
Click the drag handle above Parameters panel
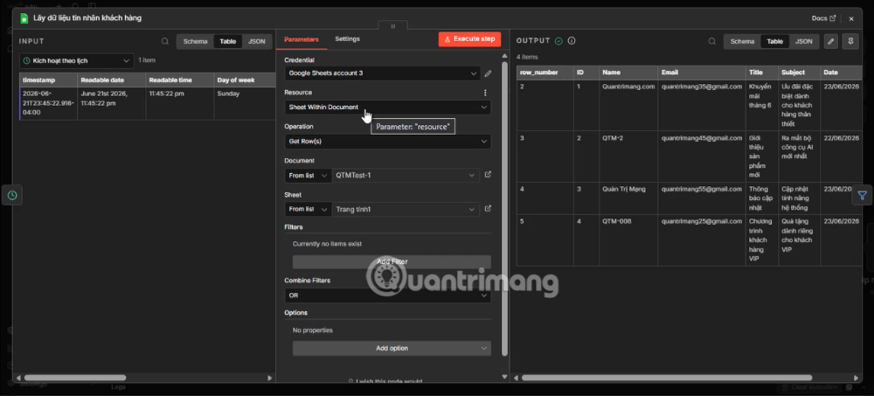(x=392, y=25)
